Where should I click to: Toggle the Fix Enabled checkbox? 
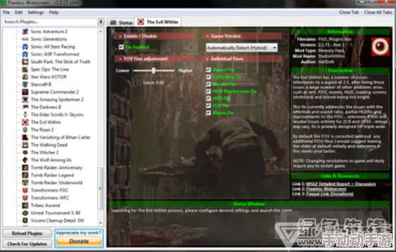(x=121, y=47)
